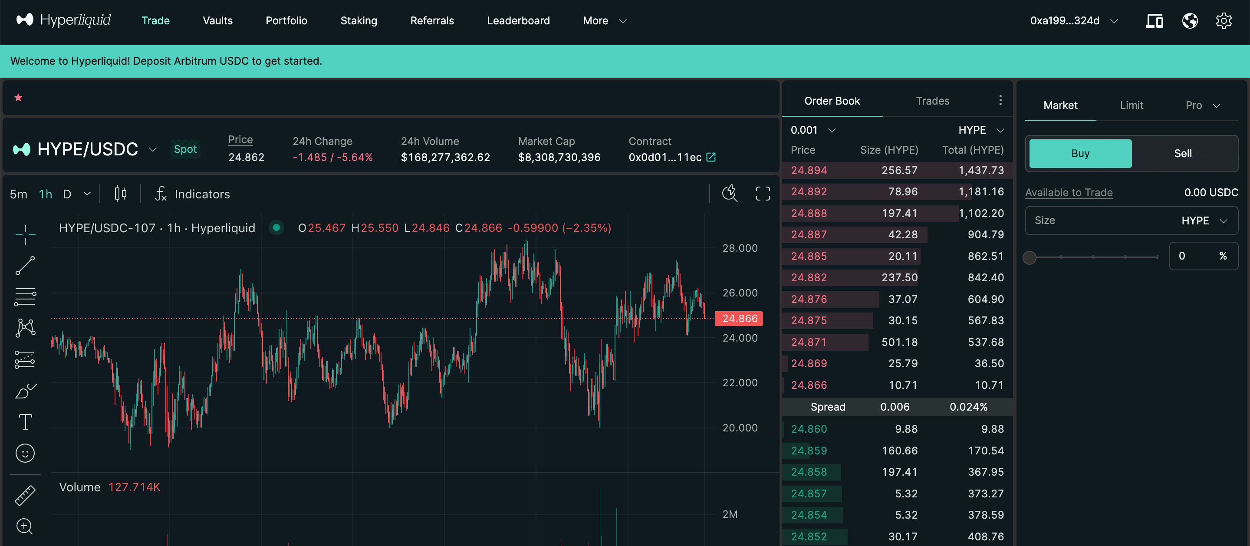1250x546 pixels.
Task: Enter fullscreen chart mode
Action: tap(763, 194)
